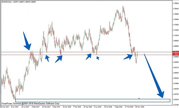Click the 1.60640 price axis label

[x=176, y=73]
